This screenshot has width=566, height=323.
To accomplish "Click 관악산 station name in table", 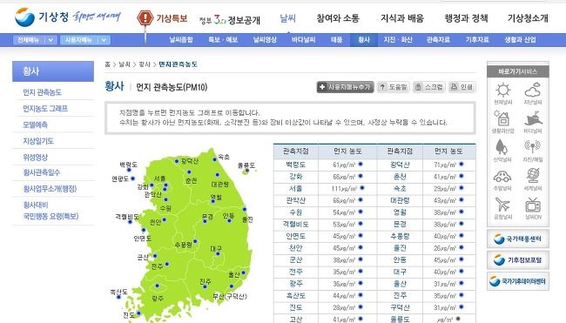I will pyautogui.click(x=296, y=200).
